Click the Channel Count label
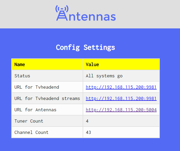 click(31, 132)
